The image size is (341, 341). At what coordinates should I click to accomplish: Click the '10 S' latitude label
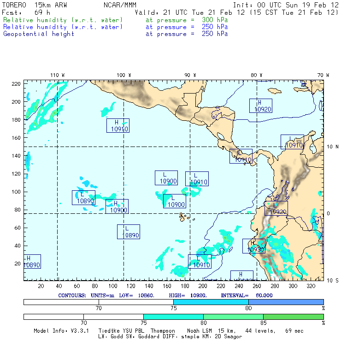click(x=333, y=281)
